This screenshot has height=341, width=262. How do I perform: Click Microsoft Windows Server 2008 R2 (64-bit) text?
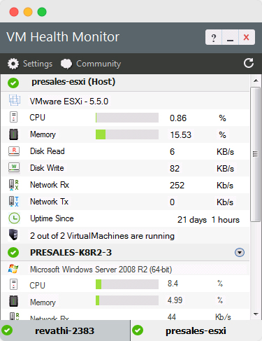tap(101, 270)
